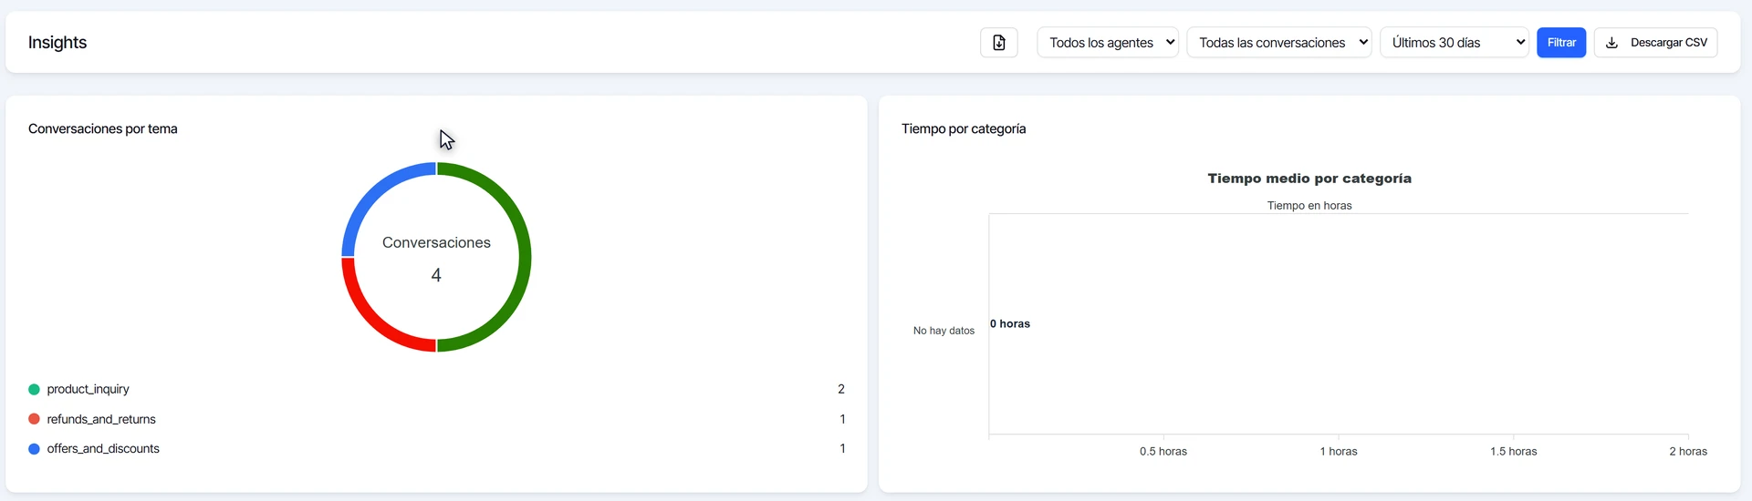Click the 0 horas data label
The image size is (1752, 501).
coord(1010,323)
